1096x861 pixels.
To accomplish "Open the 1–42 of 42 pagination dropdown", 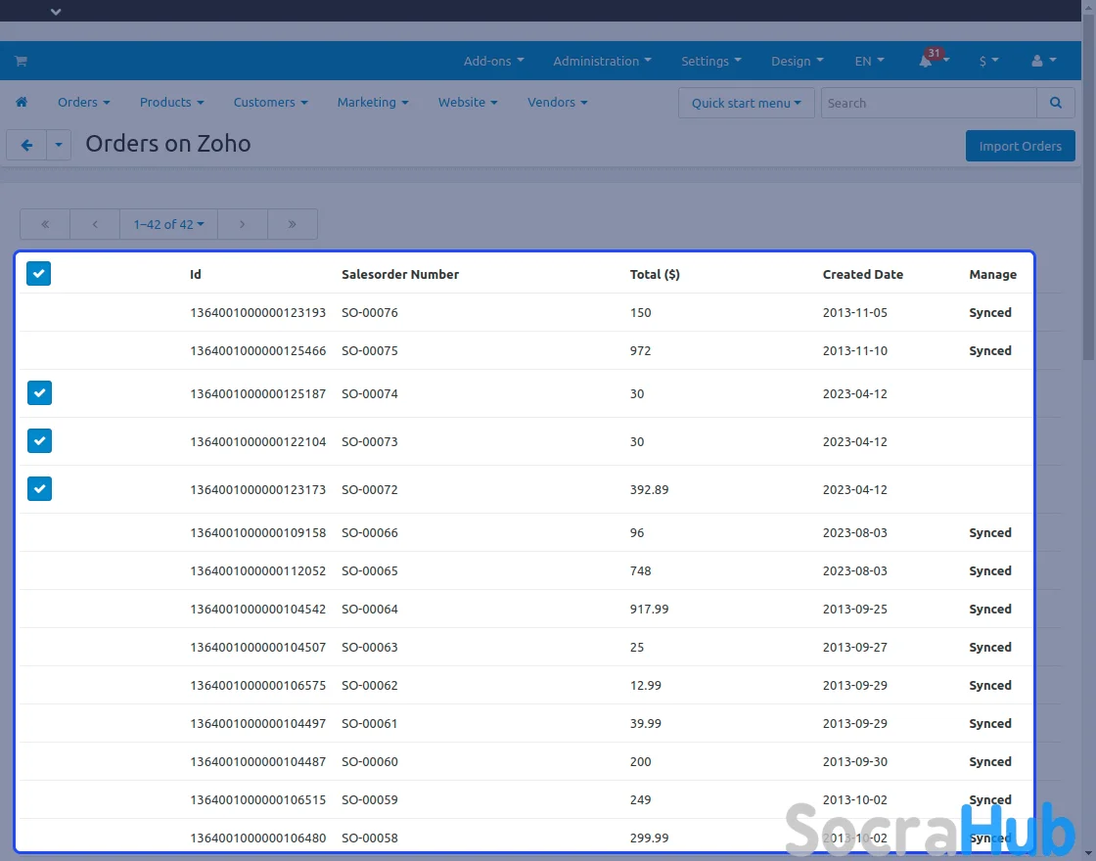I will 168,224.
